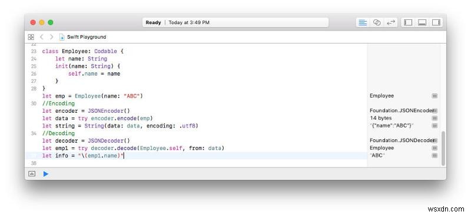The width and height of the screenshot is (471, 215).
Task: Click the Ready status activity field
Action: (235, 22)
